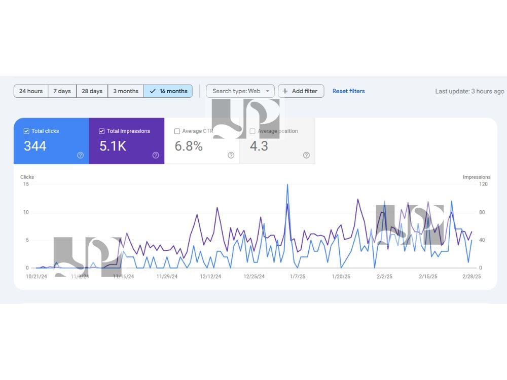Enable the Average CTR checkbox
The image size is (507, 380).
(177, 131)
